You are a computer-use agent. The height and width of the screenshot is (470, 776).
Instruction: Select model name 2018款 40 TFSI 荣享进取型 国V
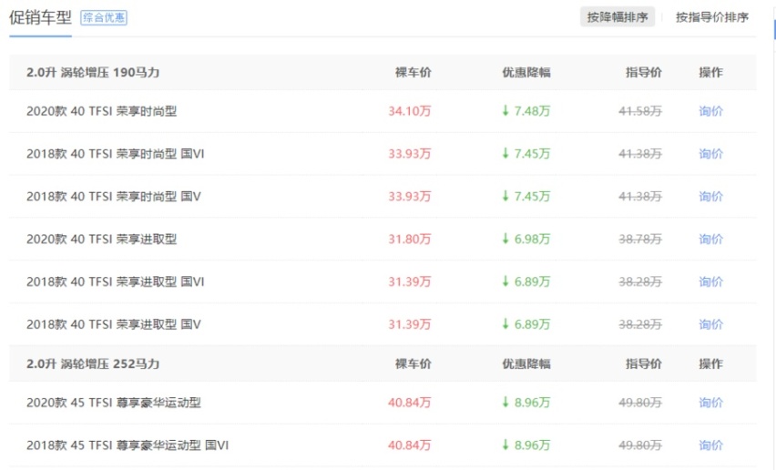[113, 324]
